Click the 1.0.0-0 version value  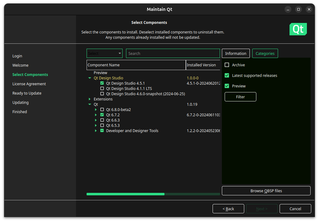coord(192,78)
